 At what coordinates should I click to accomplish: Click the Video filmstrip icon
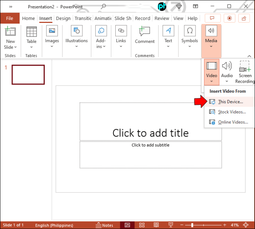212,66
